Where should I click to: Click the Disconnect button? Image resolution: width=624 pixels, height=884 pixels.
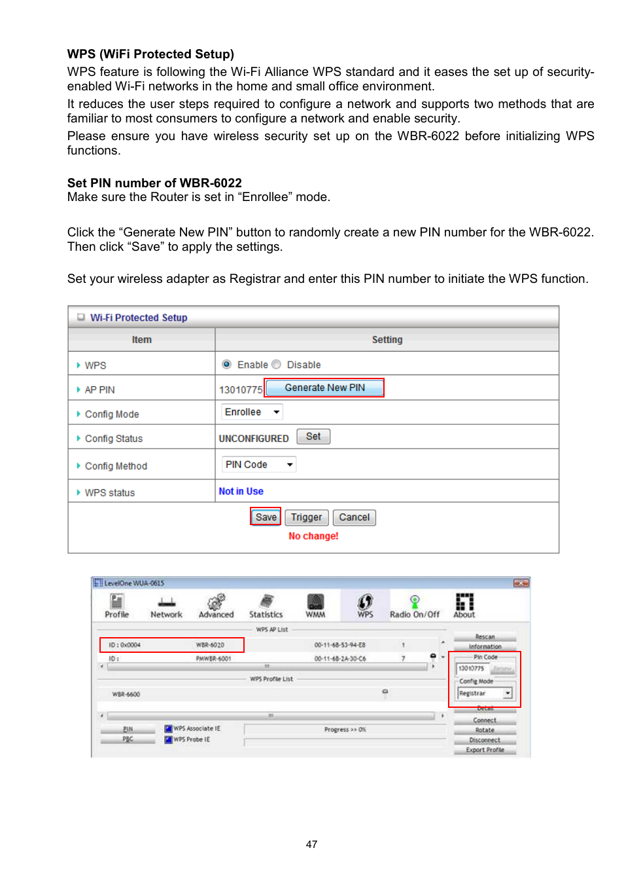coord(485,740)
